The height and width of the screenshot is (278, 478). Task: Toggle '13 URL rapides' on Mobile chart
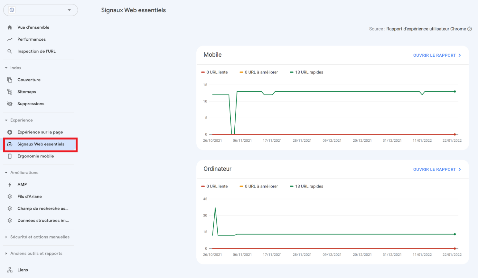pyautogui.click(x=306, y=72)
